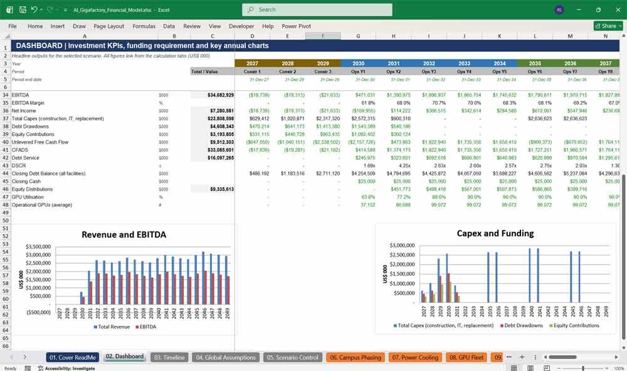Open 05. Scenario Control sheet tab
The width and height of the screenshot is (627, 371).
(293, 357)
